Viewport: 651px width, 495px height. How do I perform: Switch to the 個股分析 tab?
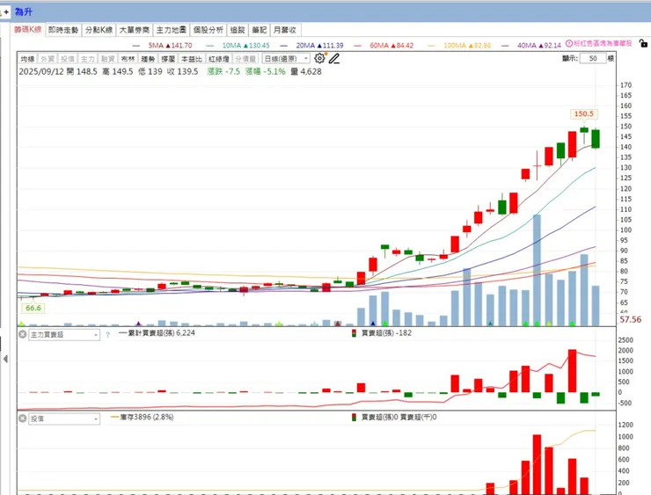208,30
